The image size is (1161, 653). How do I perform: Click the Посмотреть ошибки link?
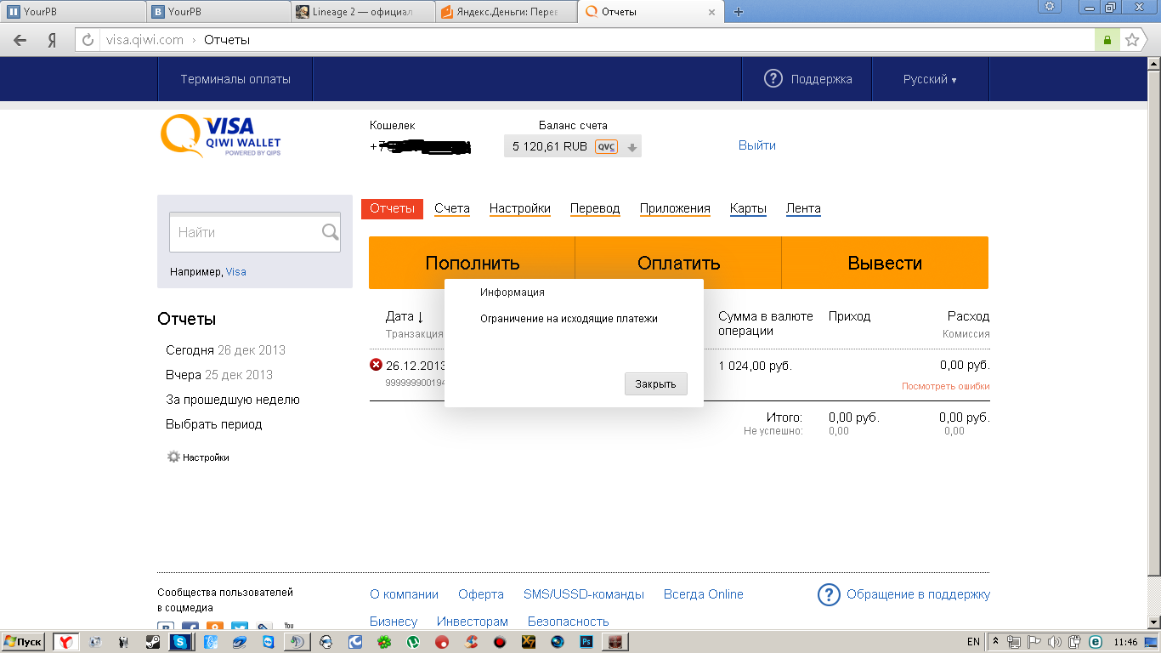click(946, 386)
